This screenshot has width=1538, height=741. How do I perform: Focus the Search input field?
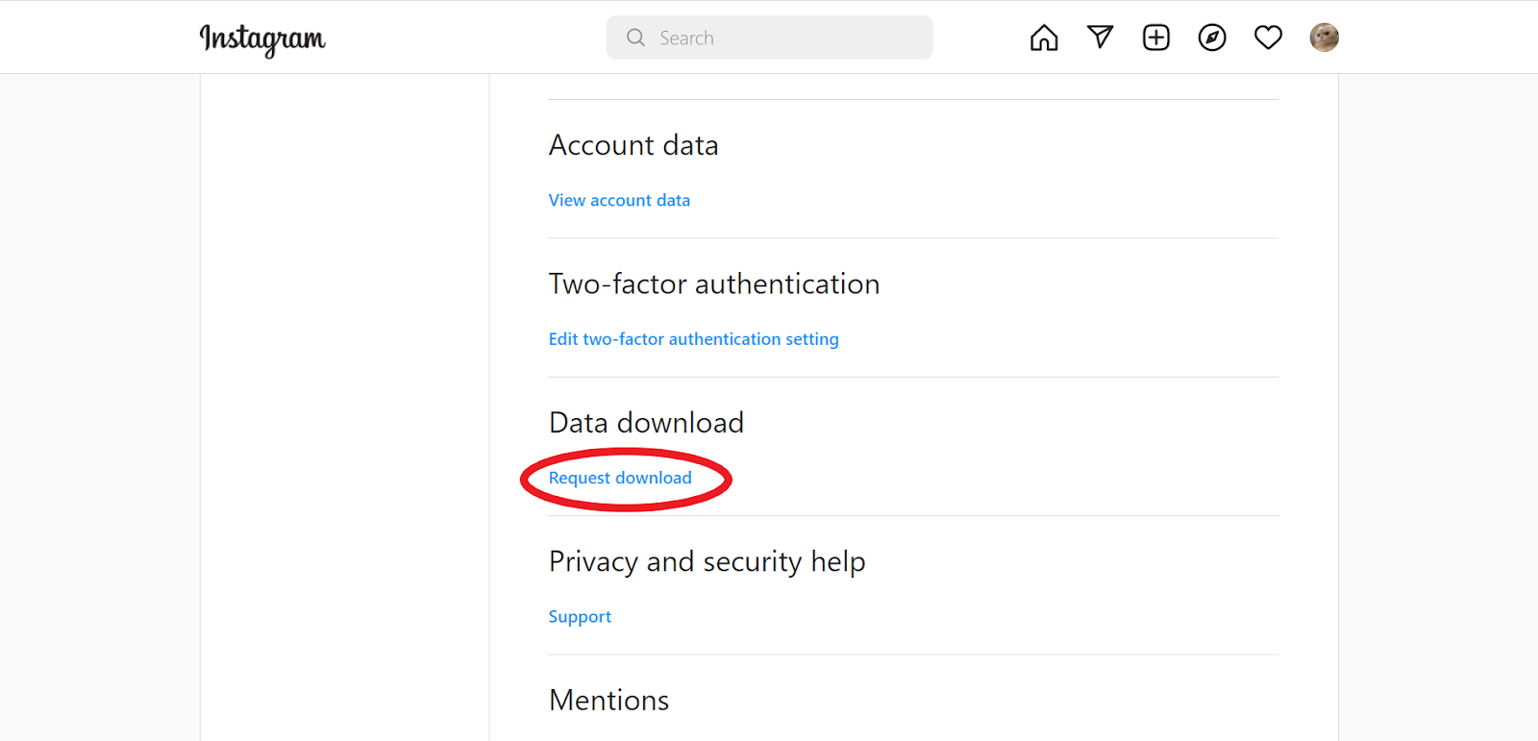click(788, 37)
